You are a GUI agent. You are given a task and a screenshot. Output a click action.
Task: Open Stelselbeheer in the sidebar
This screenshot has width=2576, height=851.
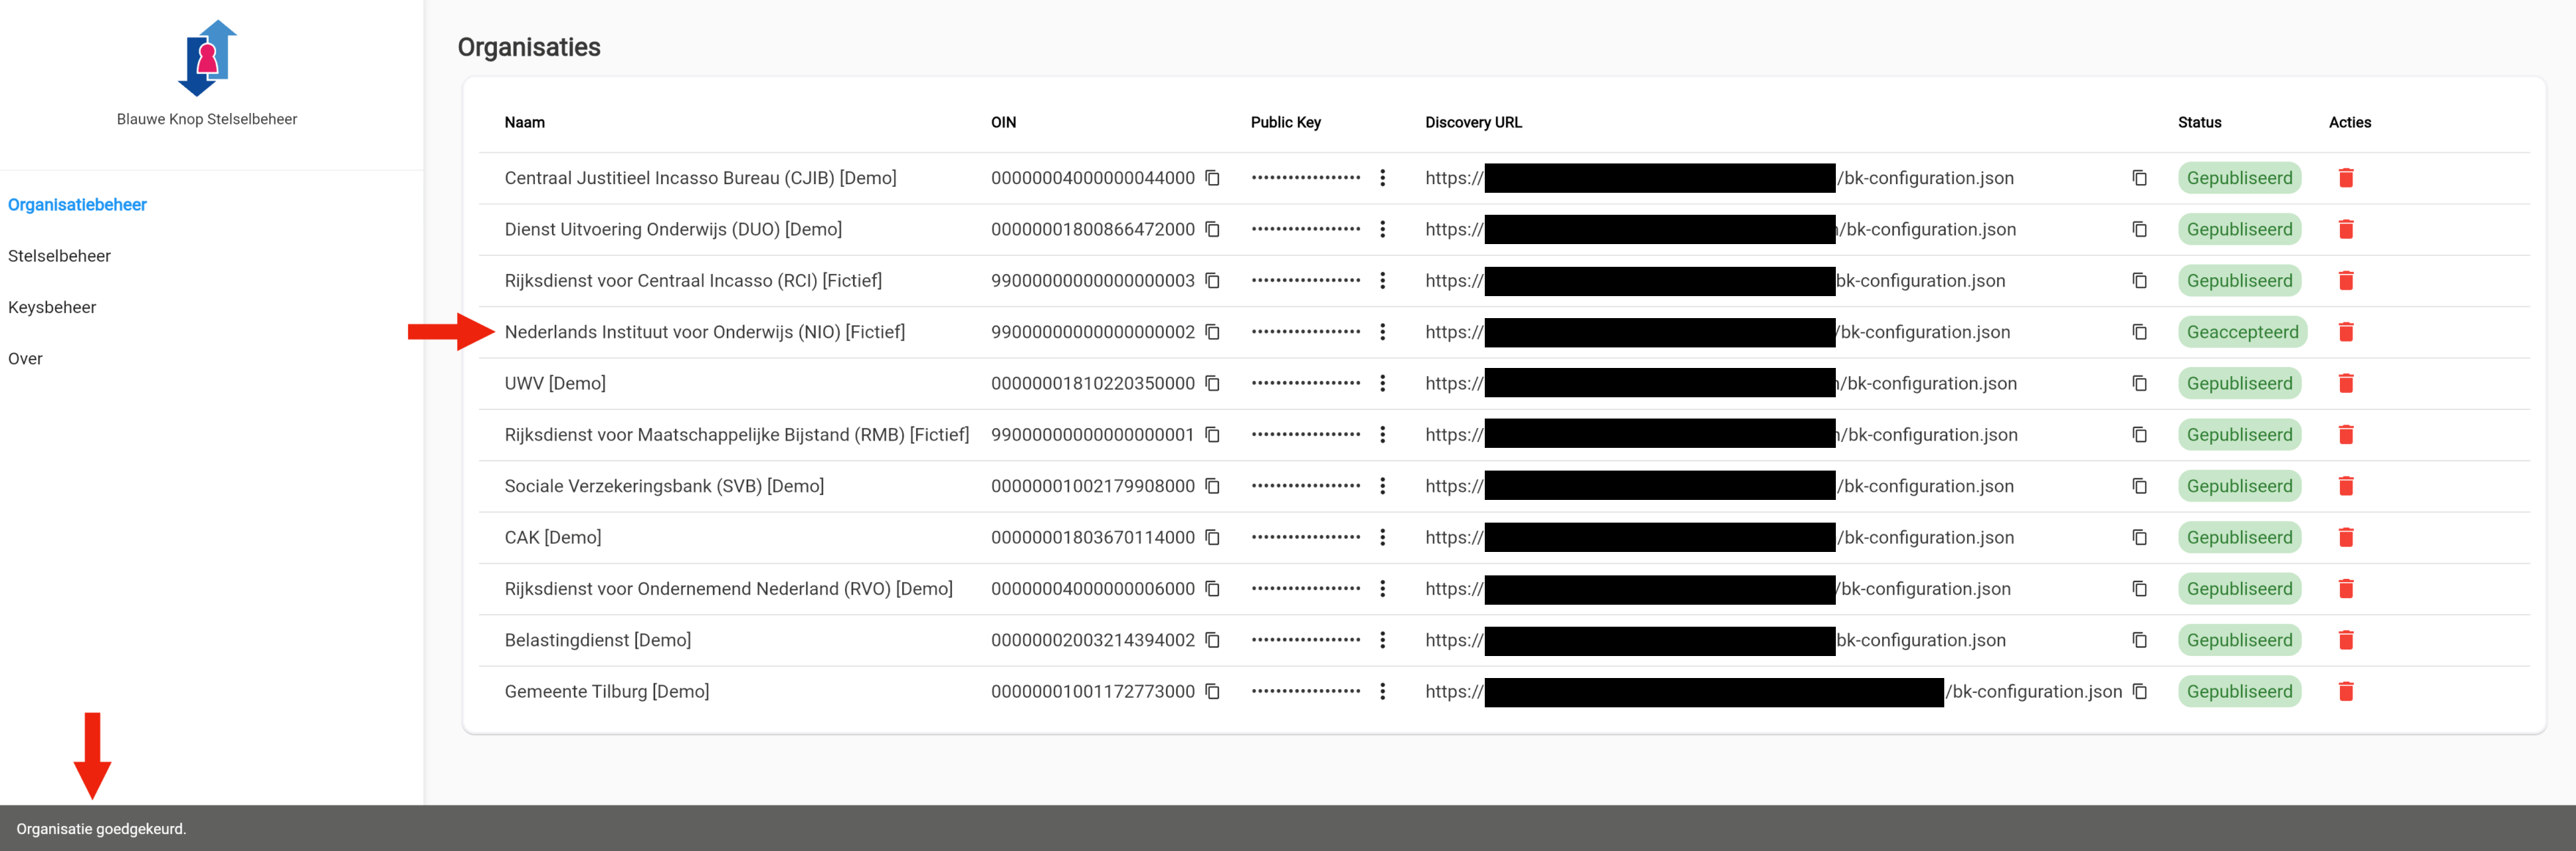(x=59, y=256)
